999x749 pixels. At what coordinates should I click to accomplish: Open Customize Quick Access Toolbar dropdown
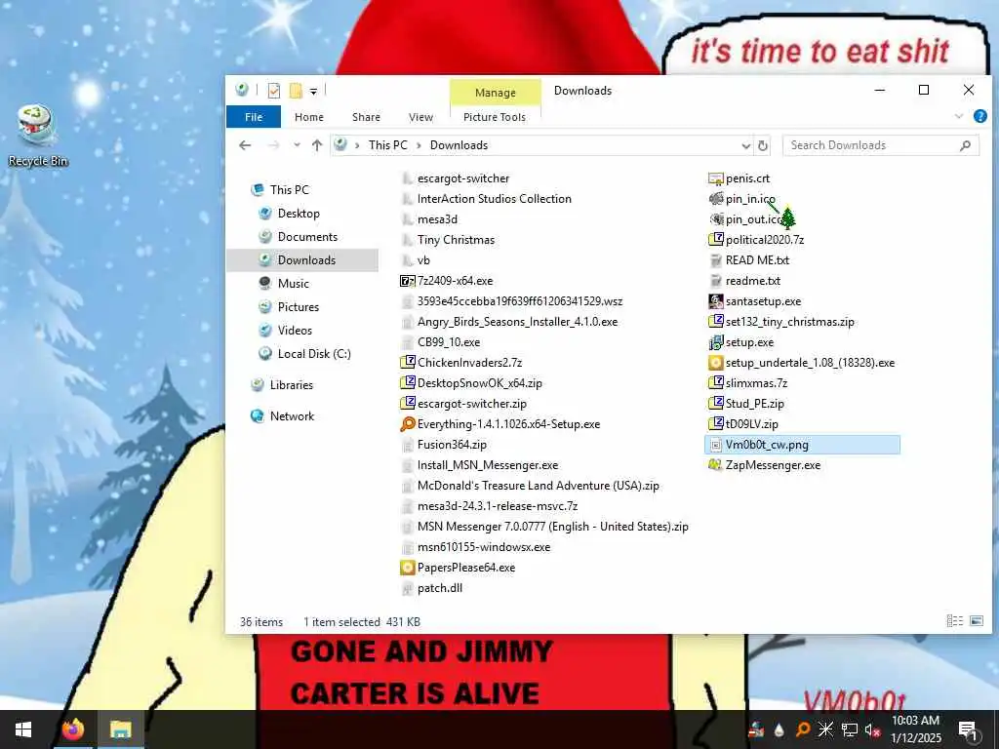313,92
